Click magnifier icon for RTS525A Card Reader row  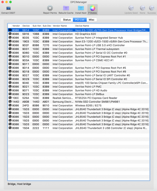coord(10,98)
